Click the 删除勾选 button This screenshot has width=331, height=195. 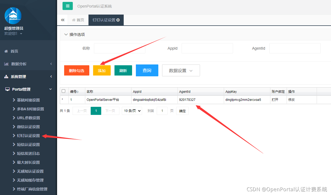(77, 70)
